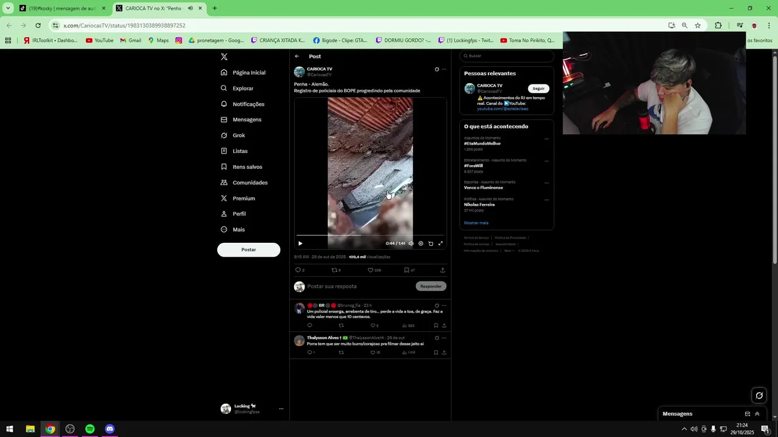
Task: Bookmark this page with star icon
Action: click(698, 25)
